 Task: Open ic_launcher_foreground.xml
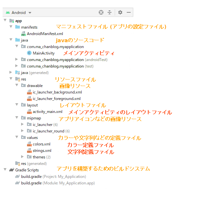57,99
